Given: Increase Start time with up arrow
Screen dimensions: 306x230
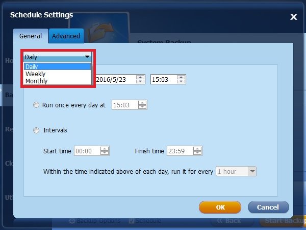Looking at the screenshot, I should [x=105, y=149].
